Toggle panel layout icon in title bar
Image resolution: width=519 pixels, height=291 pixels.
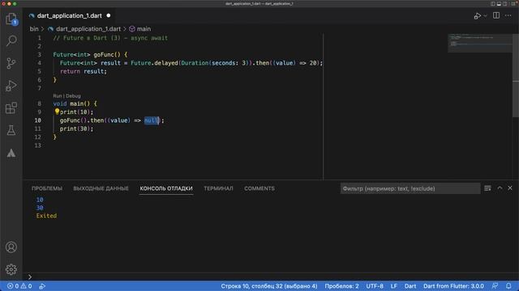[x=499, y=3]
